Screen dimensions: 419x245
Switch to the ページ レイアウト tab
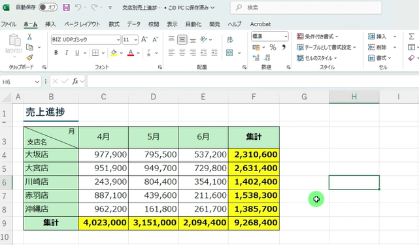(82, 24)
